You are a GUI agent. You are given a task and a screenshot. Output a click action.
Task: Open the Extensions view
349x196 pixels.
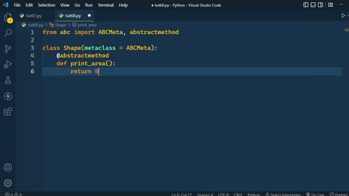tap(8, 112)
